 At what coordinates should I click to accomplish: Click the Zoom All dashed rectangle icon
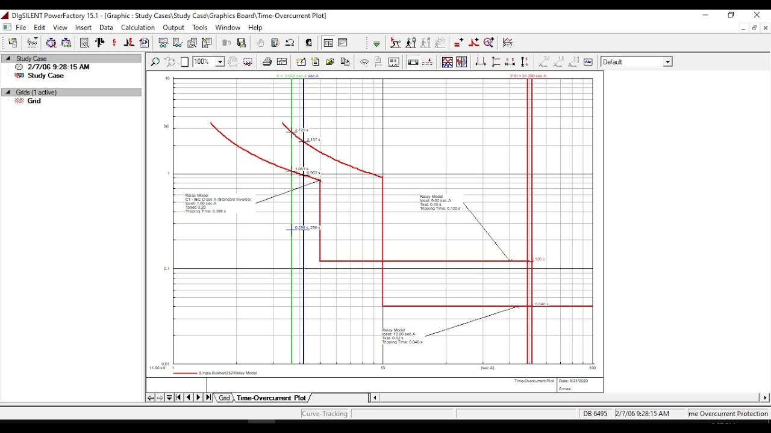[x=248, y=62]
